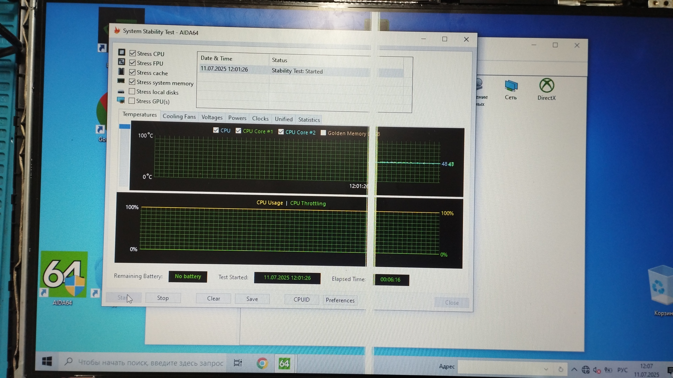Image resolution: width=673 pixels, height=378 pixels.
Task: Toggle CPU Core #1 graph checkbox
Action: [238, 131]
